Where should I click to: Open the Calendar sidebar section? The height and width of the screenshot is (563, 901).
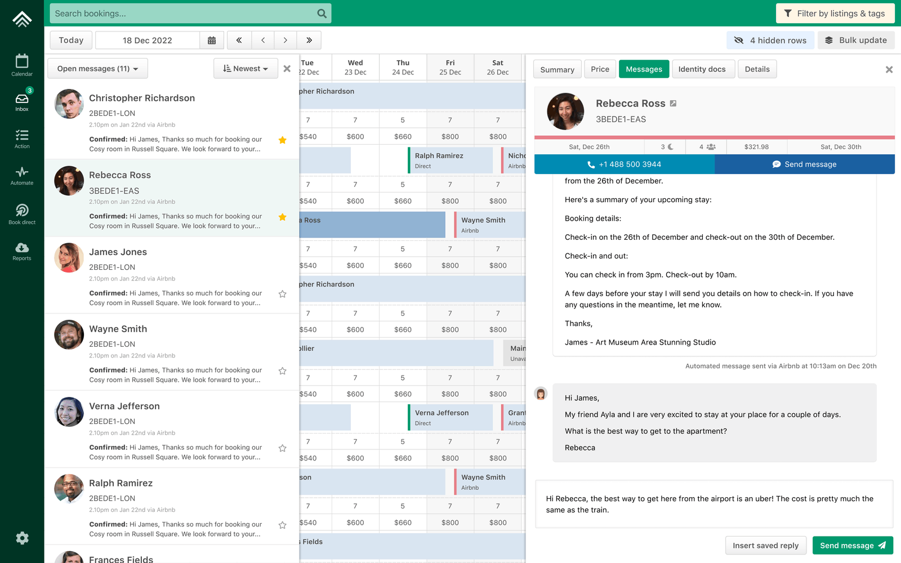(22, 65)
